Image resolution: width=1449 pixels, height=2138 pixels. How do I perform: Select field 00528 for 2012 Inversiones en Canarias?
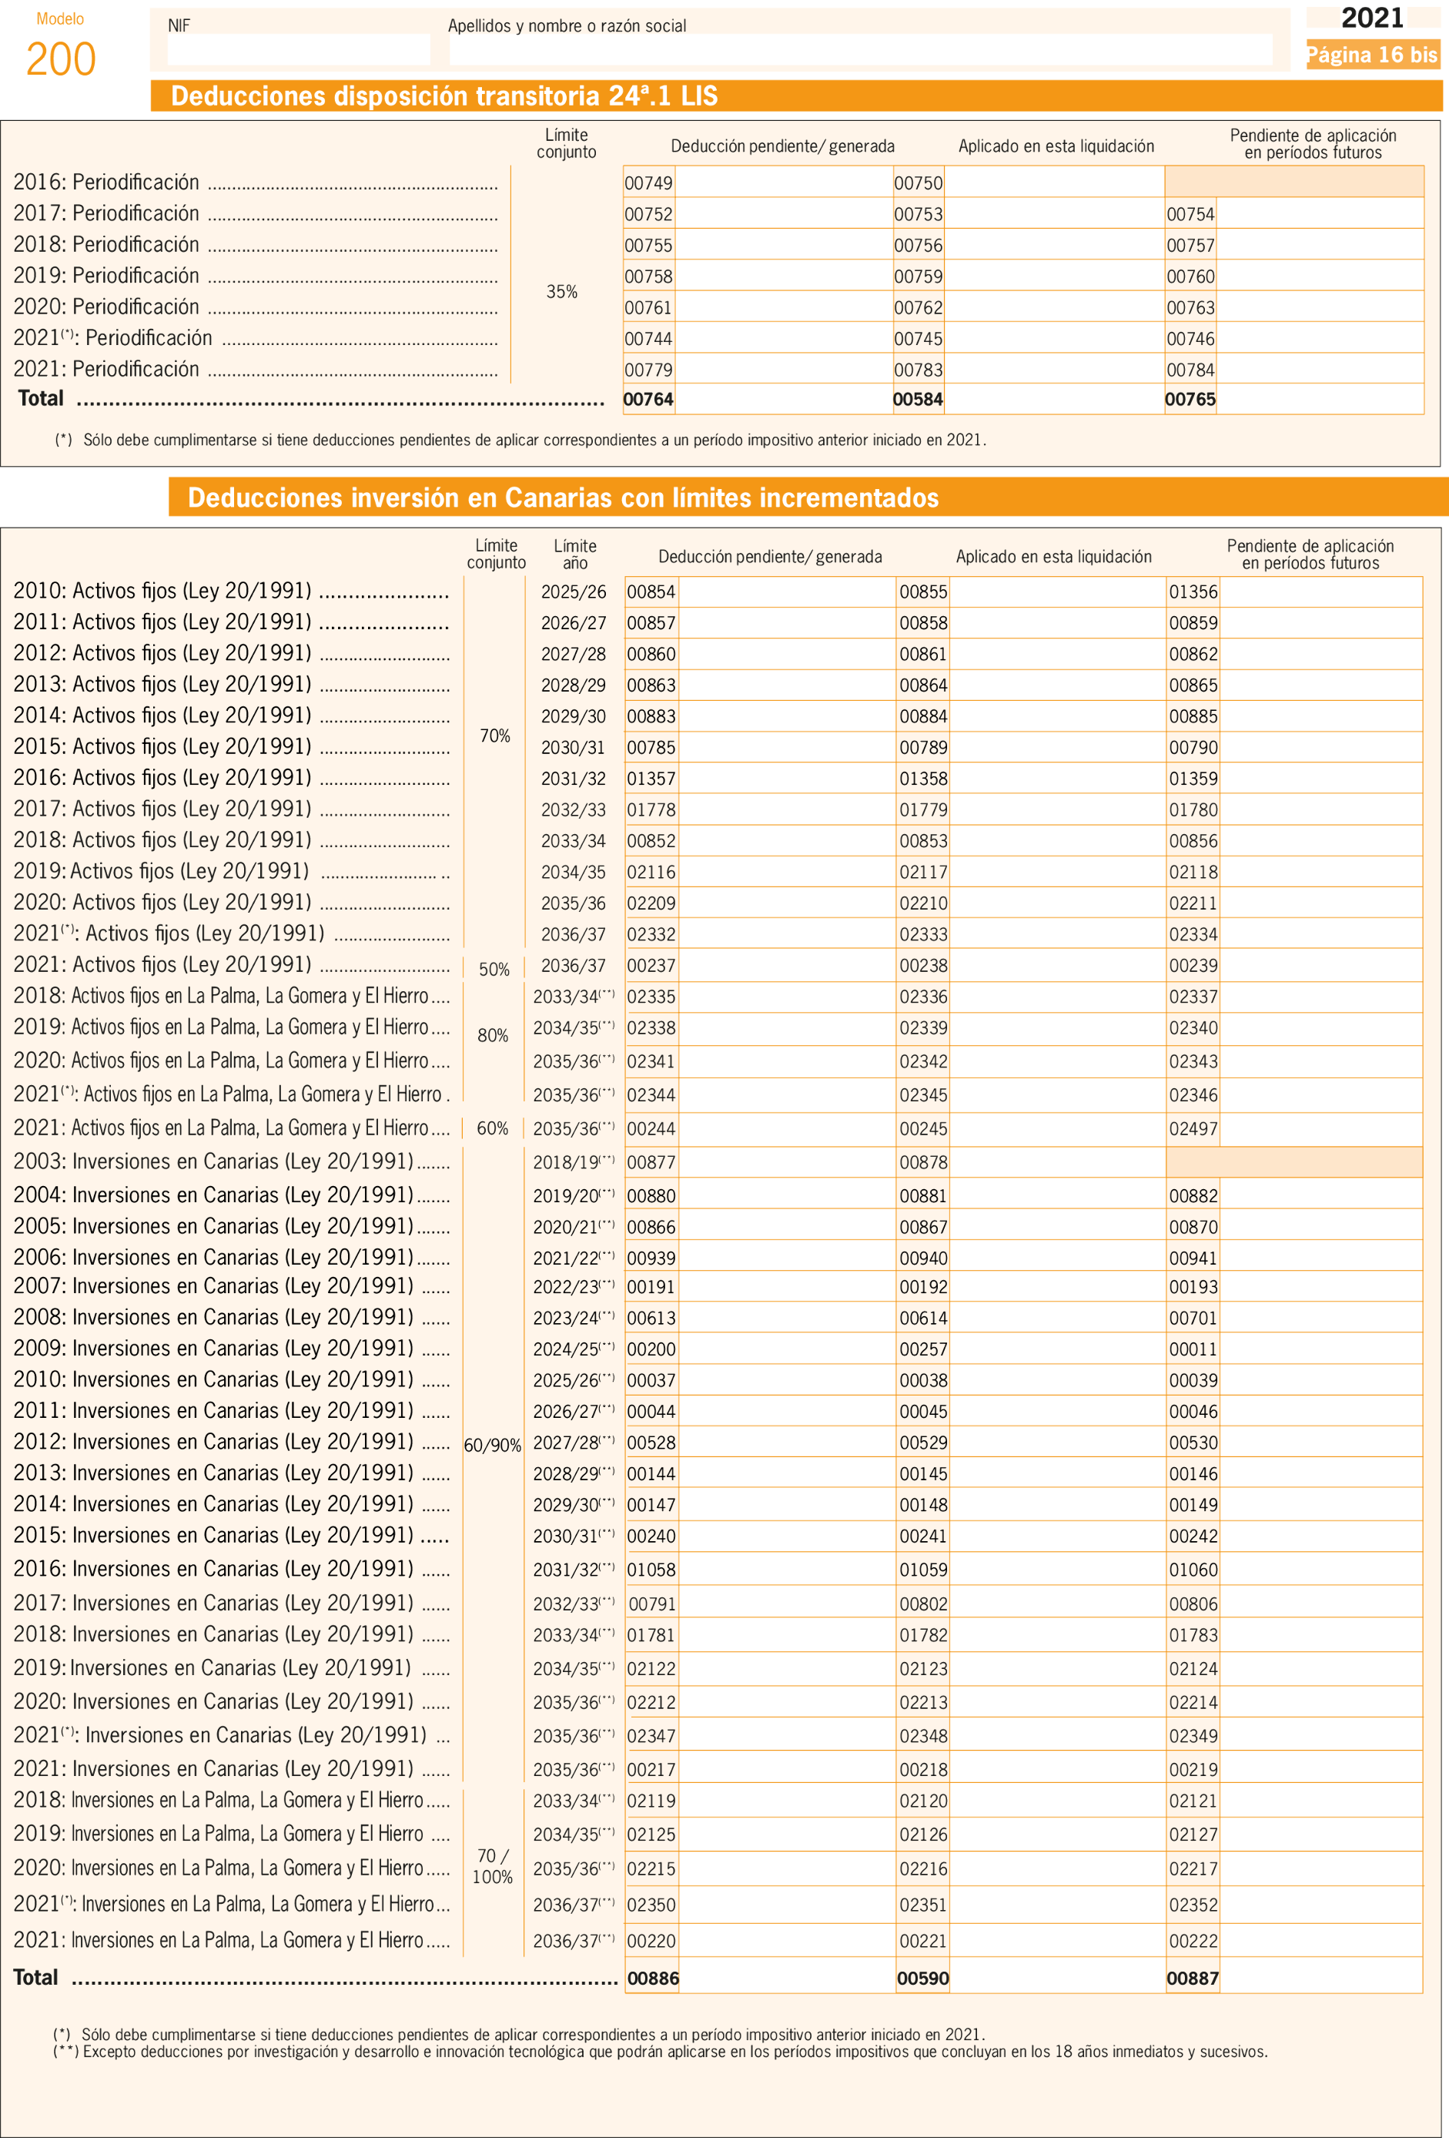click(x=786, y=1443)
